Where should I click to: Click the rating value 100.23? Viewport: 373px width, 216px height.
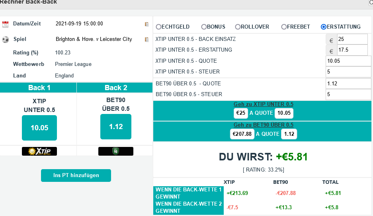(x=63, y=53)
